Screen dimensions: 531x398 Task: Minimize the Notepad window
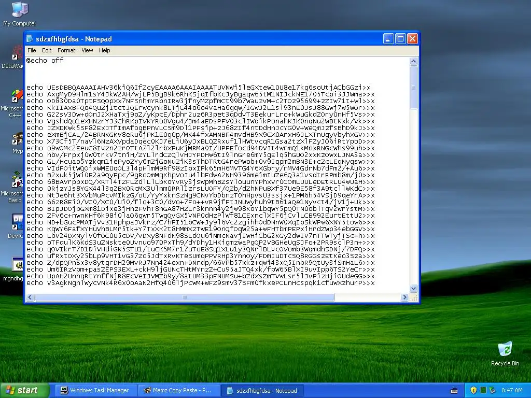[x=388, y=39]
